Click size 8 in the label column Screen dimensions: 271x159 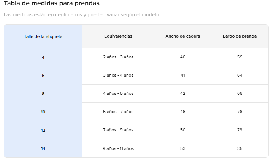(x=43, y=94)
